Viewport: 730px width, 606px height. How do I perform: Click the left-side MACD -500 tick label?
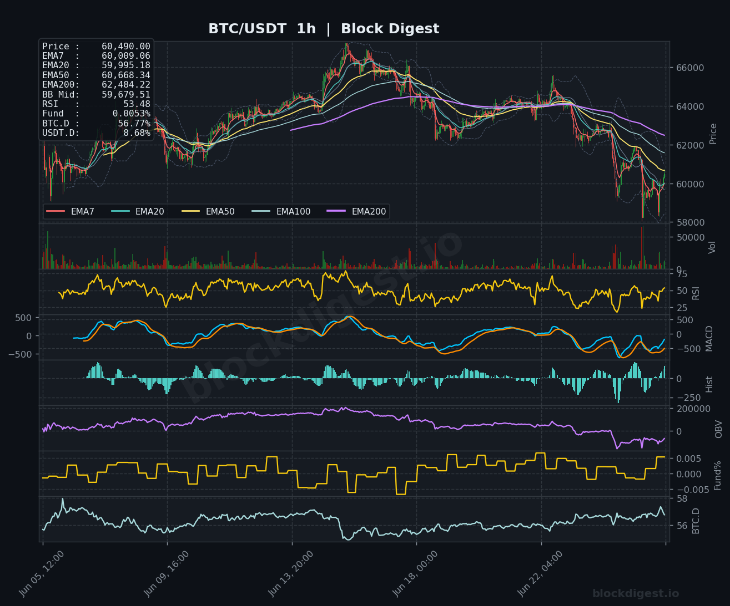[x=21, y=354]
